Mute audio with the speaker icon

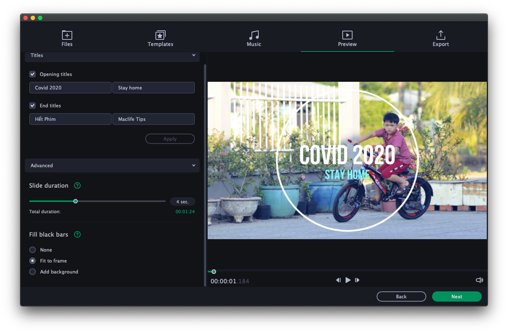(479, 280)
